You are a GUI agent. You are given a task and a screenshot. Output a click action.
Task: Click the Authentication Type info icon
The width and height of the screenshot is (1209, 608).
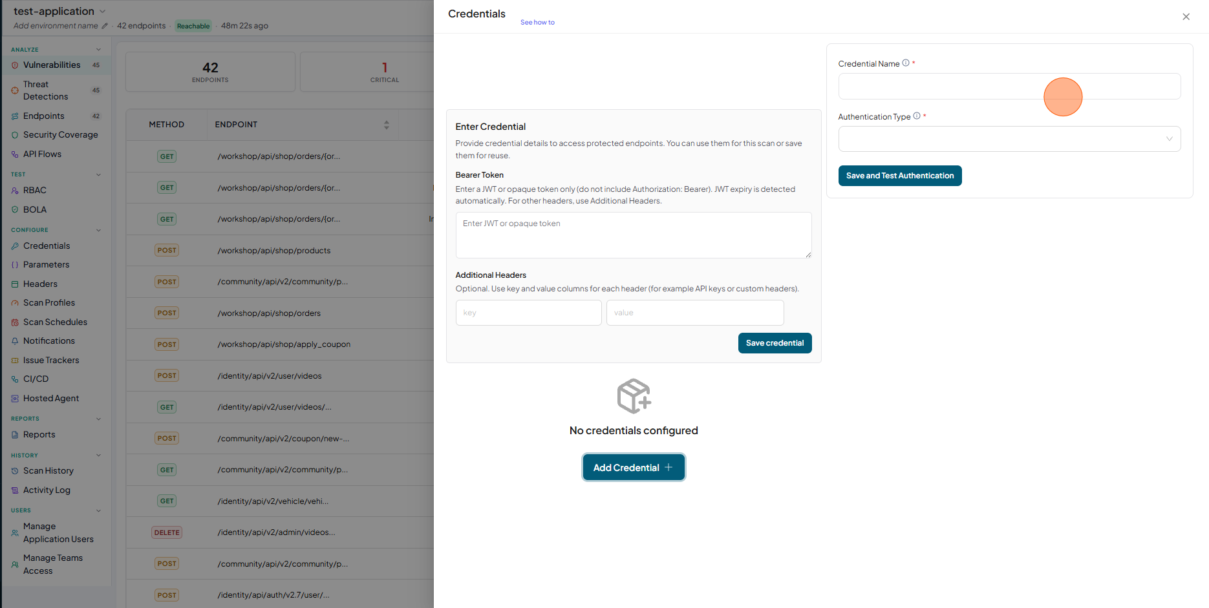pos(917,116)
